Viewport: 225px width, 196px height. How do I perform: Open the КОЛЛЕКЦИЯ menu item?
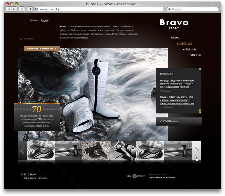pyautogui.click(x=184, y=43)
